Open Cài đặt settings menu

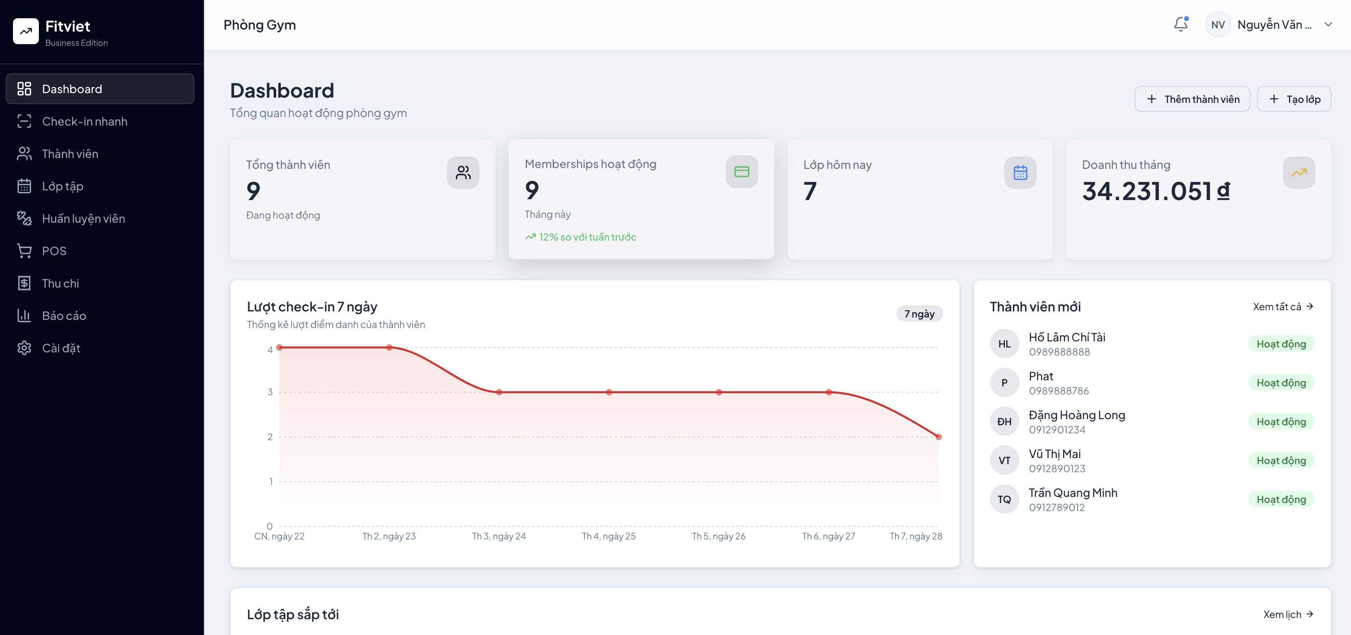click(x=61, y=347)
